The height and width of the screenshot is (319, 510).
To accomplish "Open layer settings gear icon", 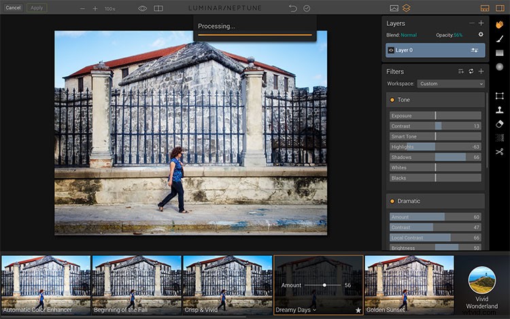I will pos(481,35).
